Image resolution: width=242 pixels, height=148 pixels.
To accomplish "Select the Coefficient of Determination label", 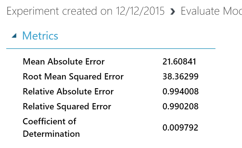I will pyautogui.click(x=51, y=127).
